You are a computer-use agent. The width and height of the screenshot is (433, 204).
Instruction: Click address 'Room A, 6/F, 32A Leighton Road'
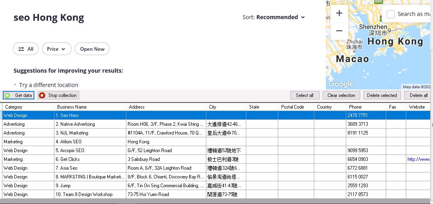160,168
